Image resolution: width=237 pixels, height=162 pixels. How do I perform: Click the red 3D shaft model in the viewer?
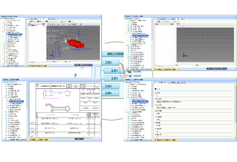[x=75, y=44]
